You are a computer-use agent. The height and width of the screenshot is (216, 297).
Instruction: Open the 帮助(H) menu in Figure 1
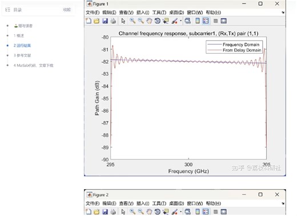click(214, 13)
